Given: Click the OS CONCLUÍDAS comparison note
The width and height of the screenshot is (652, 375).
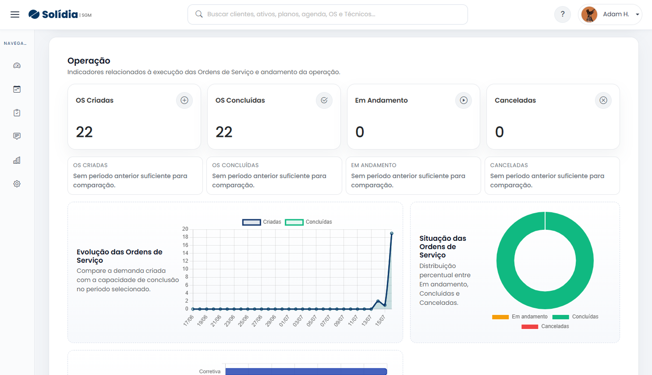Looking at the screenshot, I should point(274,175).
